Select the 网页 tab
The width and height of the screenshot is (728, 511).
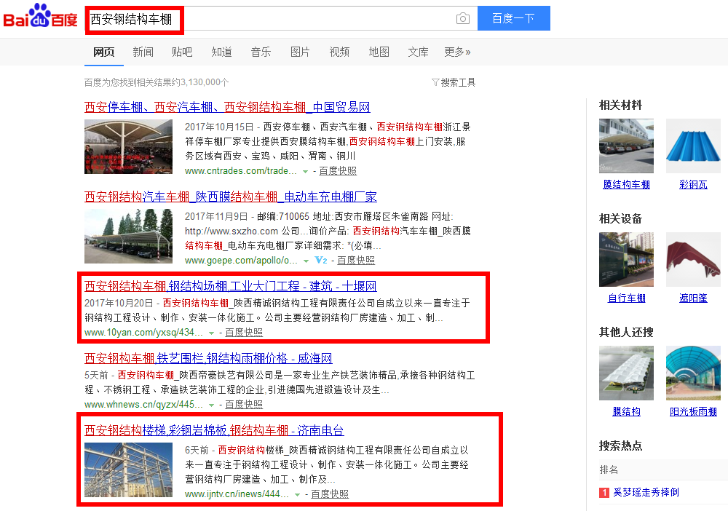(x=103, y=52)
